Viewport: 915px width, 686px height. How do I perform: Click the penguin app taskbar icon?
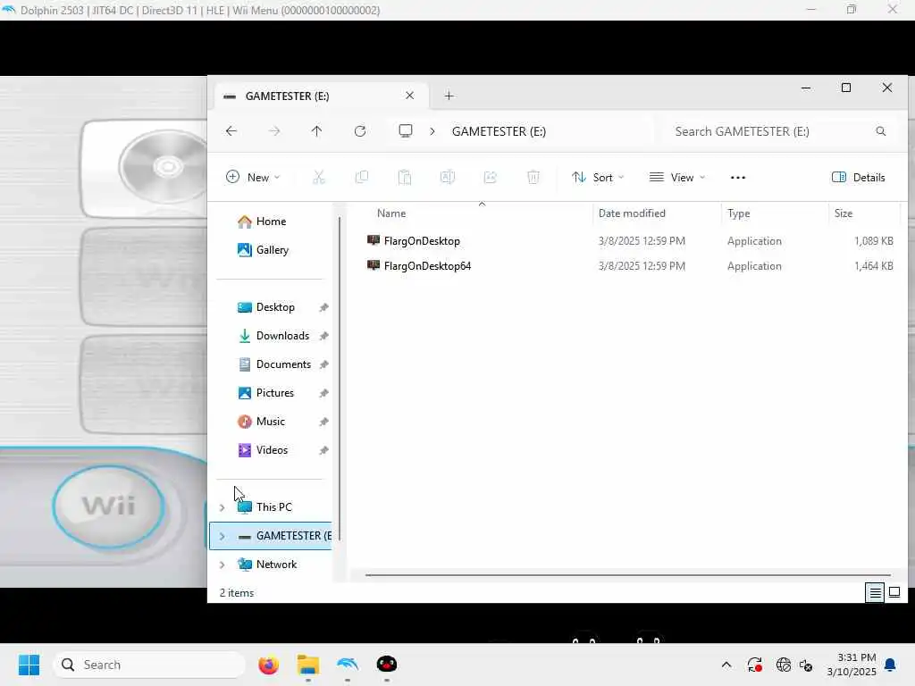[x=387, y=665]
